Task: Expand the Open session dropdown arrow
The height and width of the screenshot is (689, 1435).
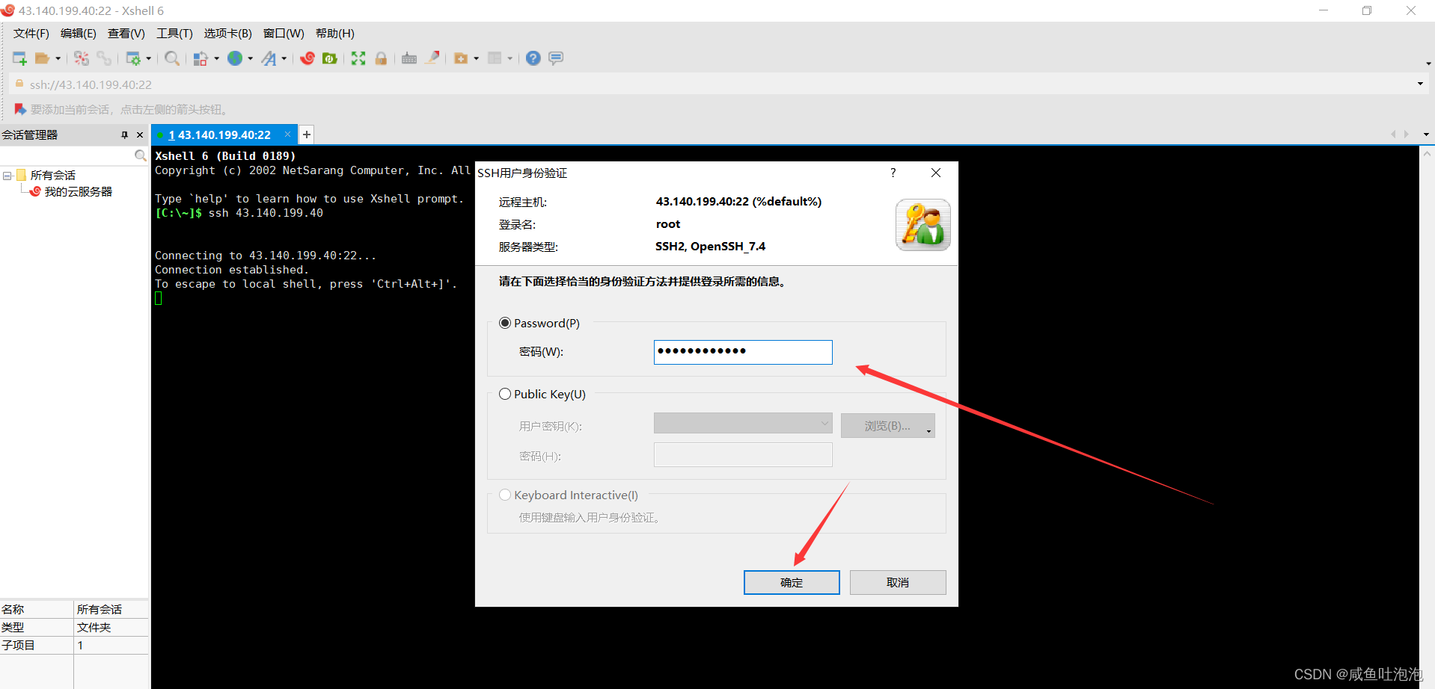Action: pyautogui.click(x=58, y=58)
